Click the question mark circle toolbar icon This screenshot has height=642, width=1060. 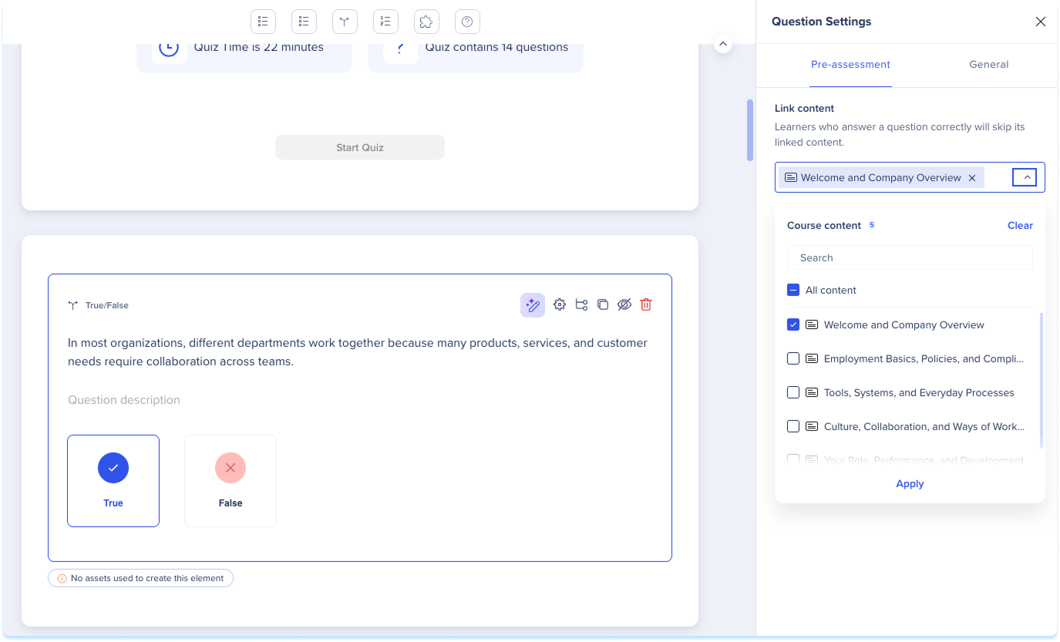coord(467,22)
